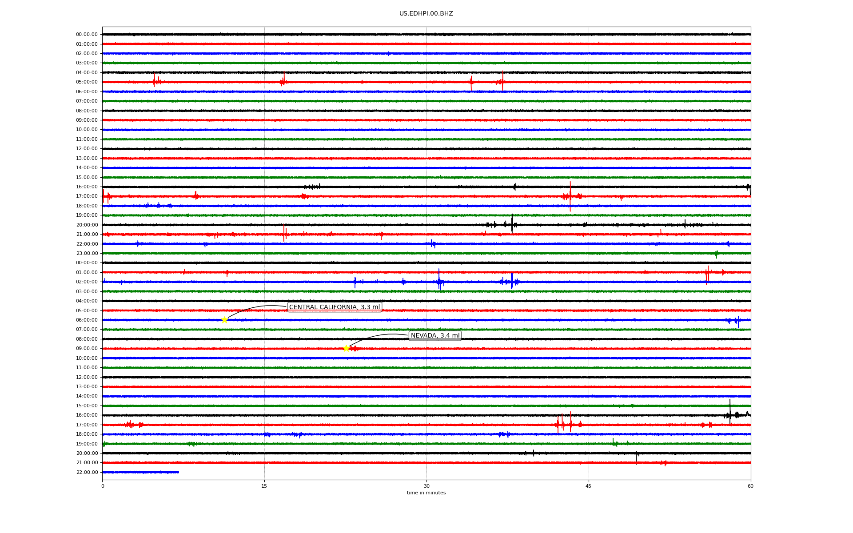853x533 pixels.
Task: Click the CENTRAL CALIFORNIA, 3.3 ml annotation label
Action: point(335,307)
